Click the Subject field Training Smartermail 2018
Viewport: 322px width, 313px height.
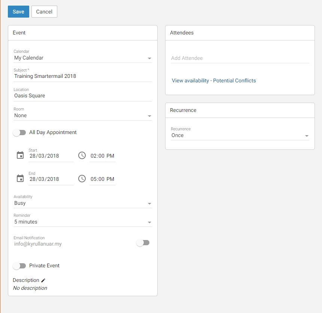(83, 76)
